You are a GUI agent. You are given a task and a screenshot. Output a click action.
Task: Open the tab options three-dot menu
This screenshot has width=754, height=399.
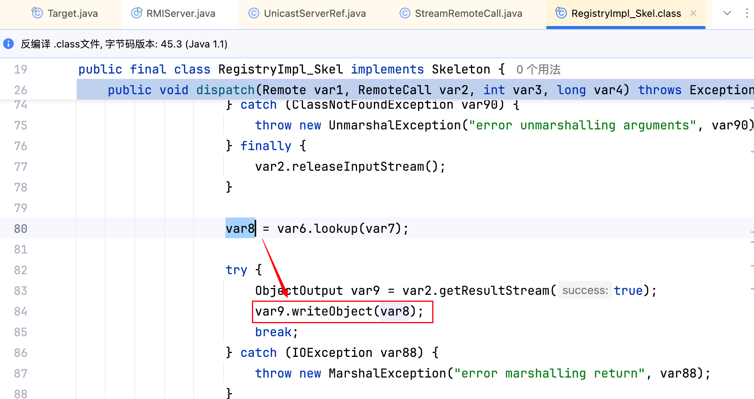[x=746, y=13]
